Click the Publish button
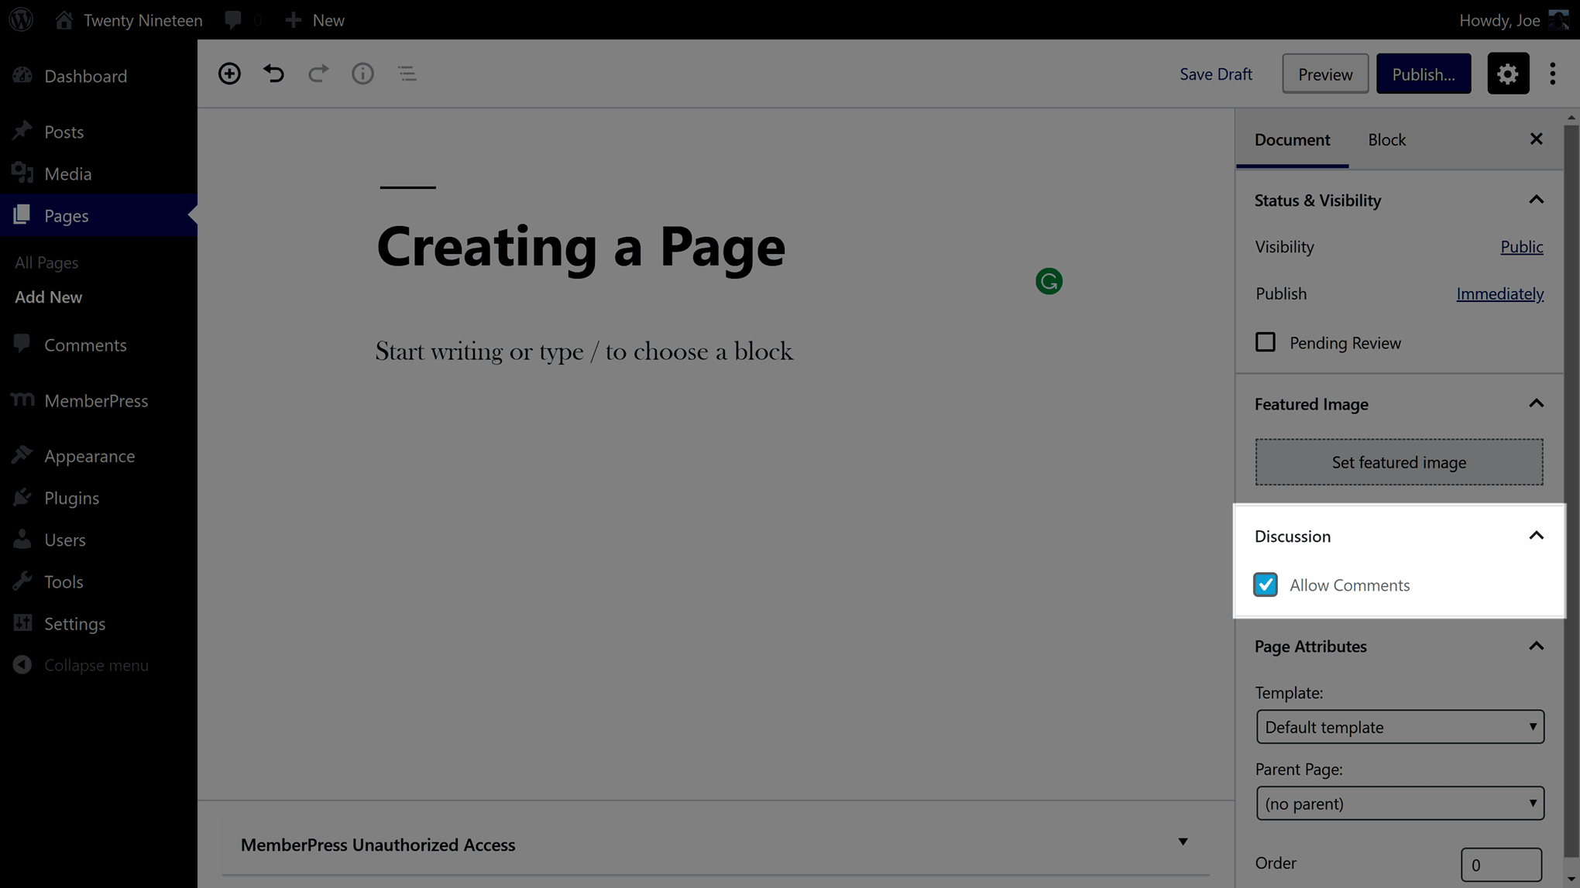The image size is (1580, 888). tap(1424, 73)
